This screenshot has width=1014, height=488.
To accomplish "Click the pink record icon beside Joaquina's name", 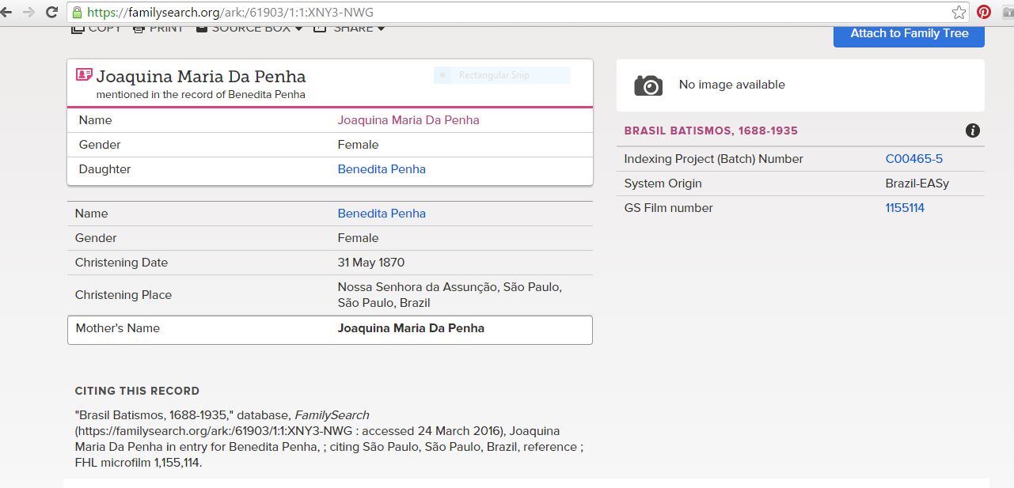I will tap(84, 75).
